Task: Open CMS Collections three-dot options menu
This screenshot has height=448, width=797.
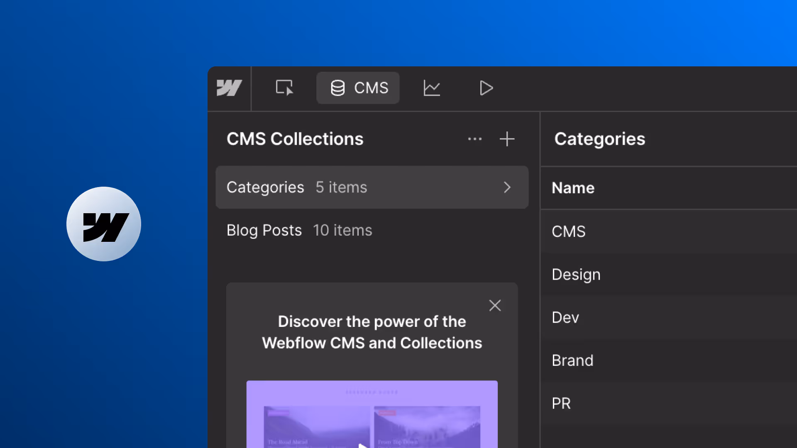Action: coord(474,139)
